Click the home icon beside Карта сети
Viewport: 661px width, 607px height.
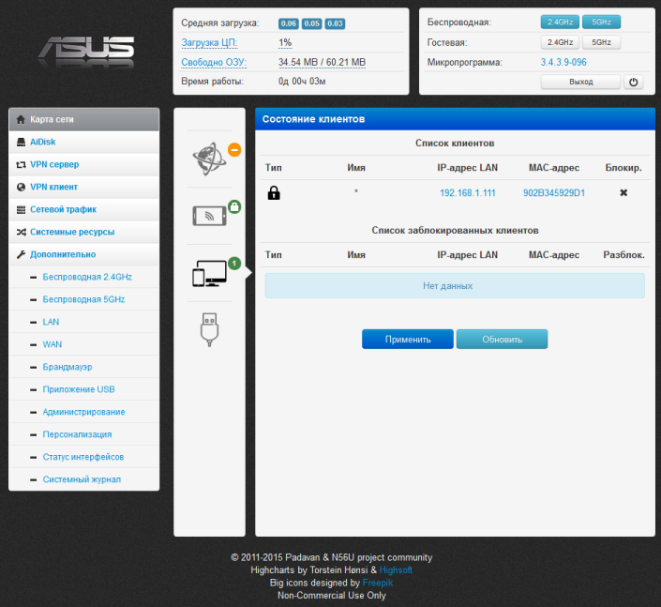tap(21, 119)
